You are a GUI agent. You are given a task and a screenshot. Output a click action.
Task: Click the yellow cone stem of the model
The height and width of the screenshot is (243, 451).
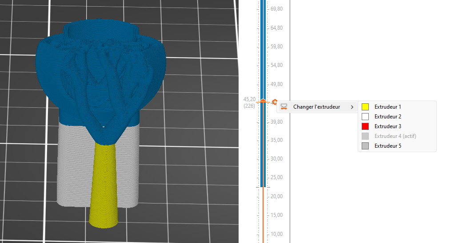[x=104, y=186]
